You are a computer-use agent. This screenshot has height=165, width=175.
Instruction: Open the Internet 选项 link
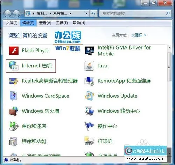click(x=37, y=66)
